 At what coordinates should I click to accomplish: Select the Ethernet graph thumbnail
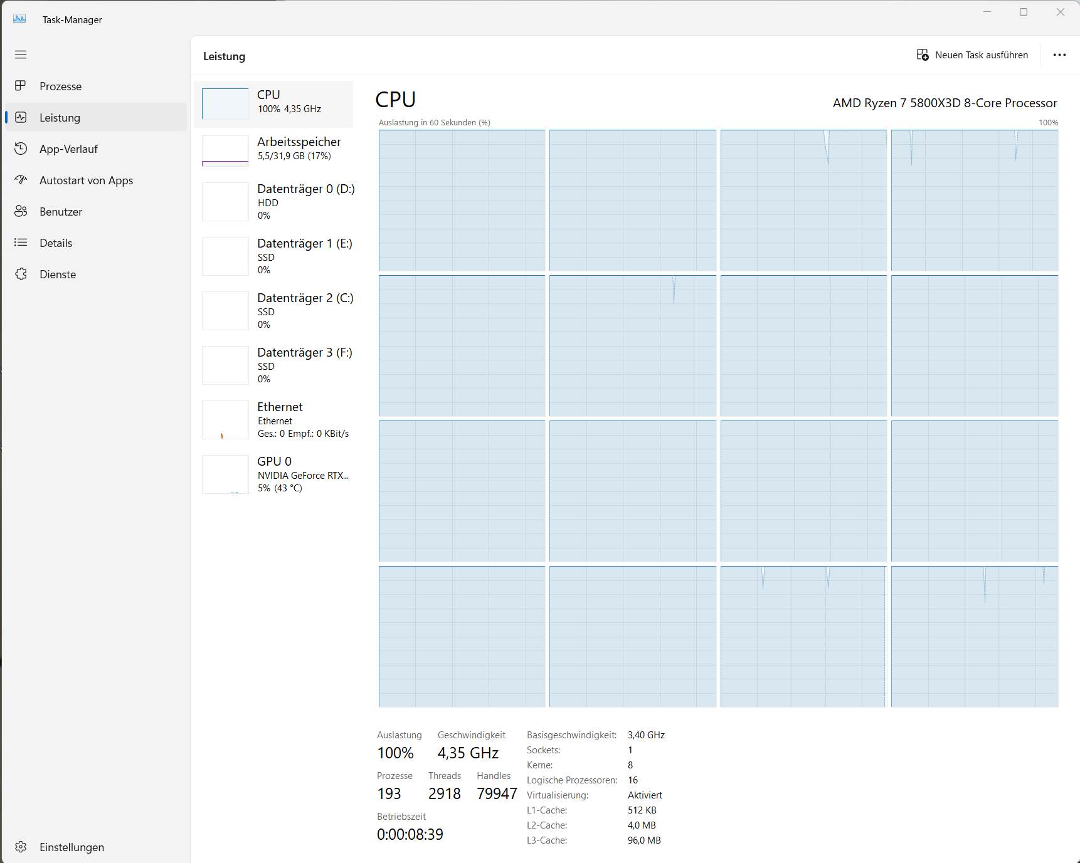(225, 420)
